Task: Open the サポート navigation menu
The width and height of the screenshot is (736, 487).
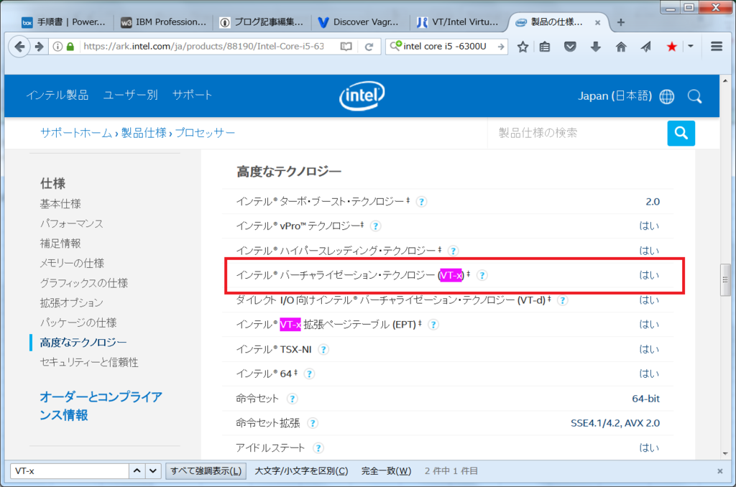Action: (x=193, y=94)
